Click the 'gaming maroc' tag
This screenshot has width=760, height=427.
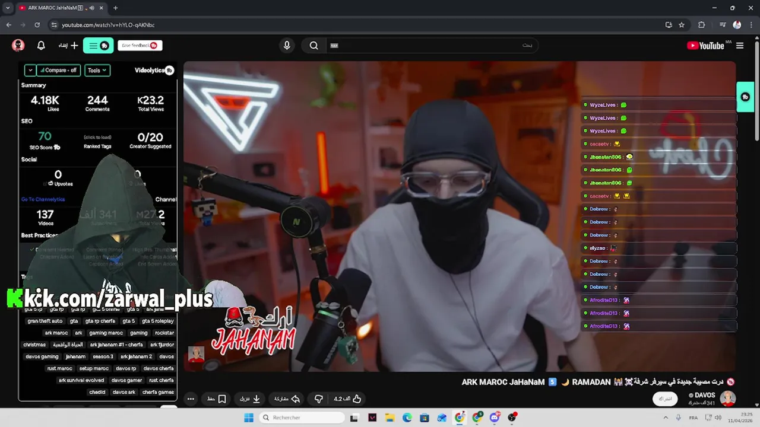[106, 333]
